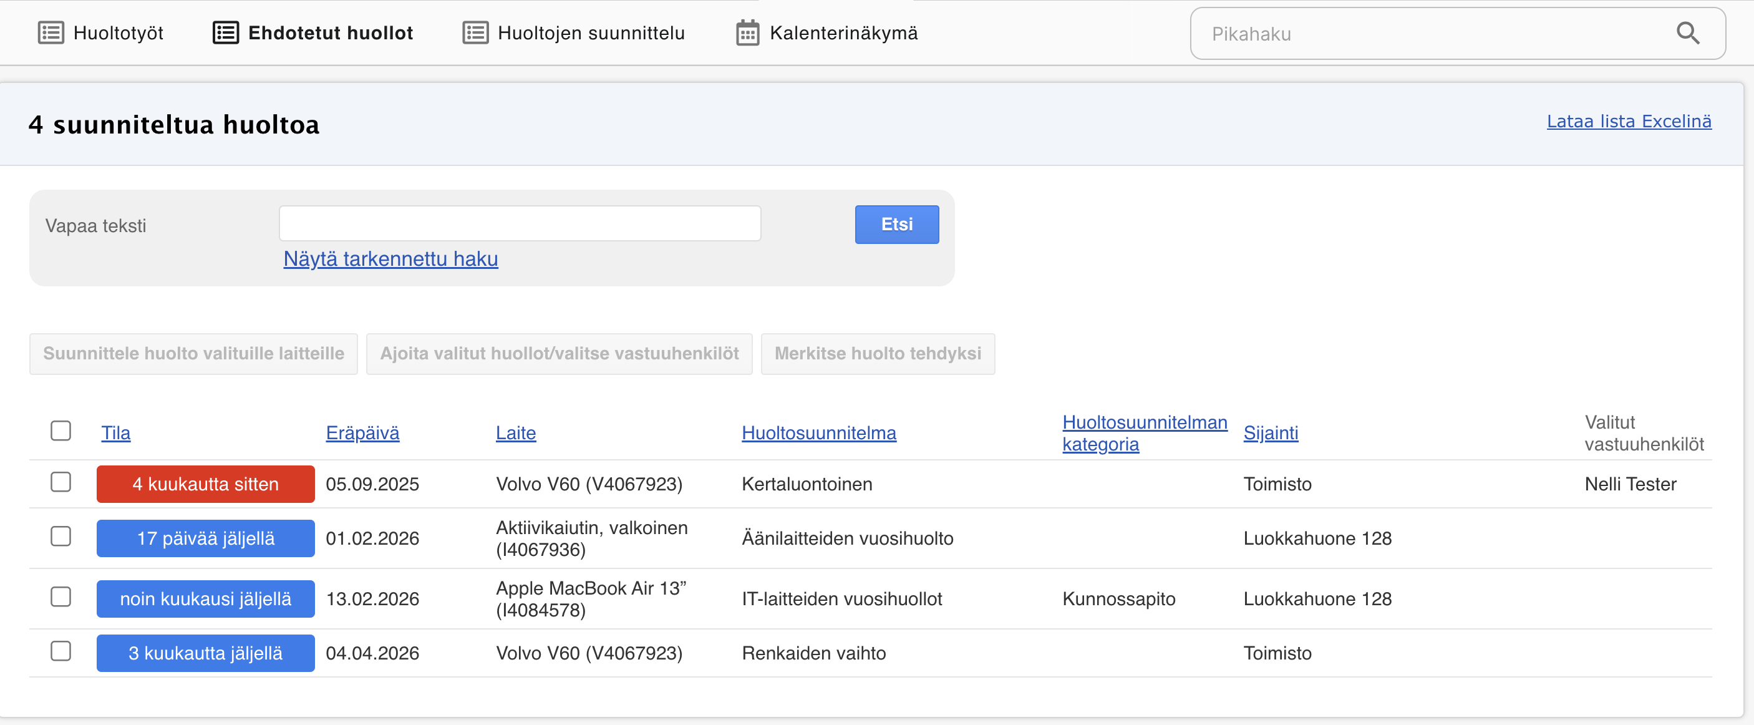Image resolution: width=1754 pixels, height=725 pixels.
Task: Sort the table by Eräpäivä column
Action: coord(362,432)
